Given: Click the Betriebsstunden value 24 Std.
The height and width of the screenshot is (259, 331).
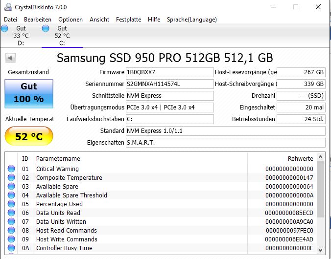Looking at the screenshot, I should point(301,119).
